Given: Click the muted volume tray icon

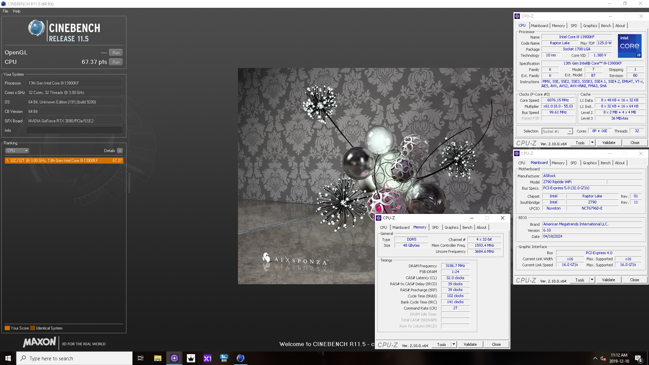Looking at the screenshot, I should pyautogui.click(x=603, y=358).
